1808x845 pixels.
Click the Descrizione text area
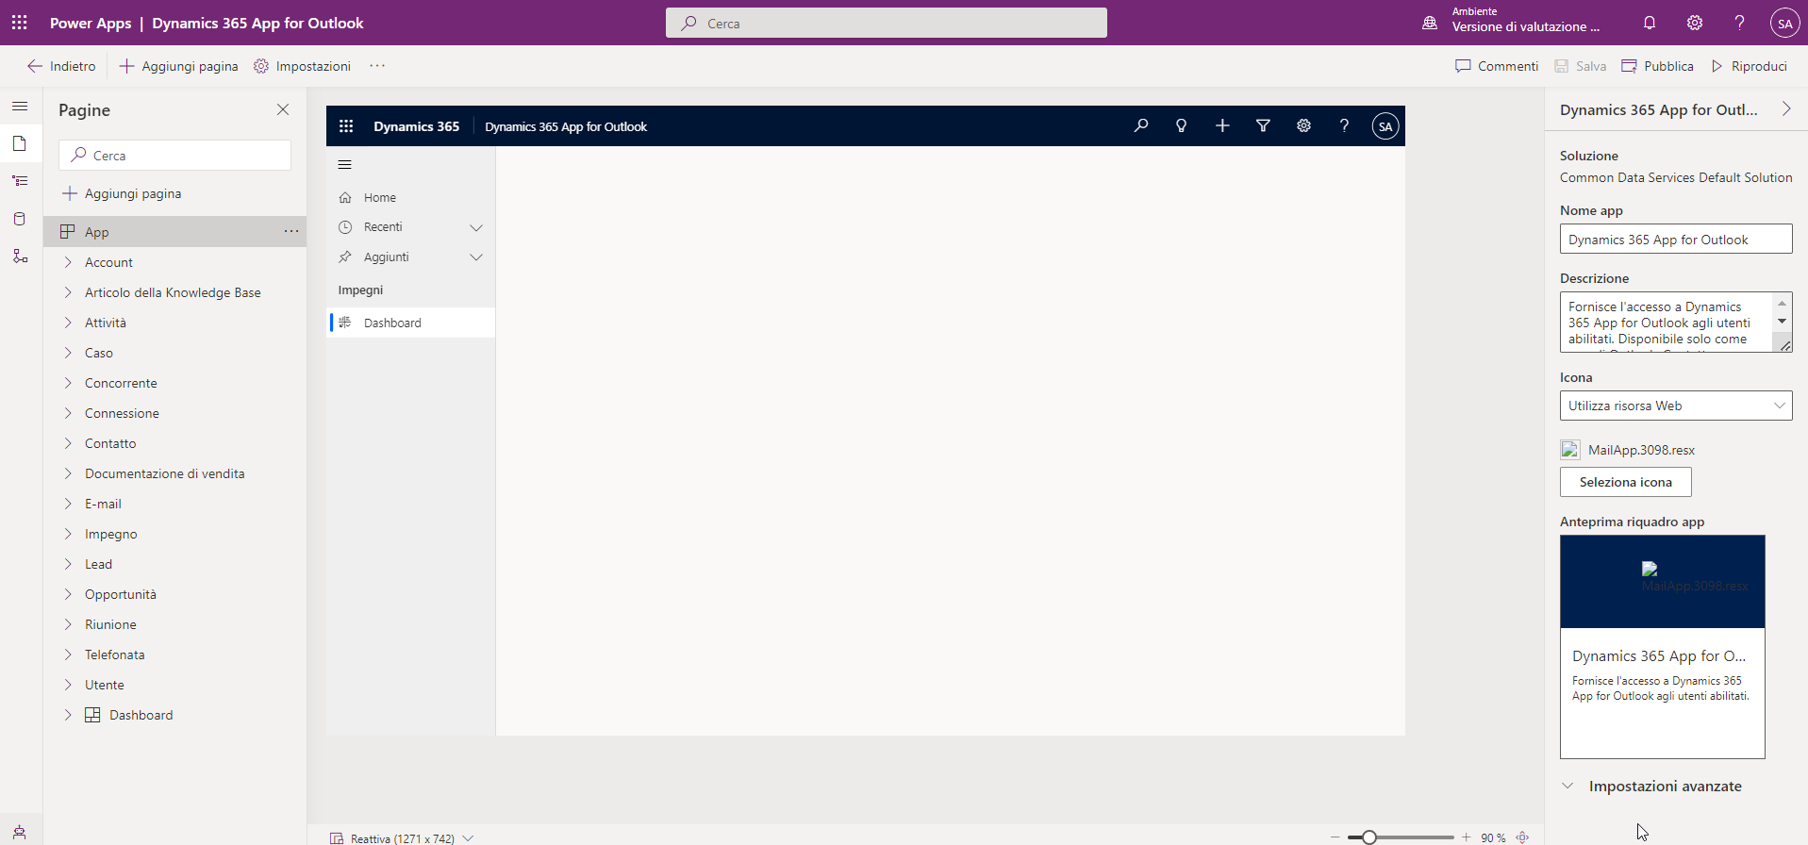click(1676, 323)
